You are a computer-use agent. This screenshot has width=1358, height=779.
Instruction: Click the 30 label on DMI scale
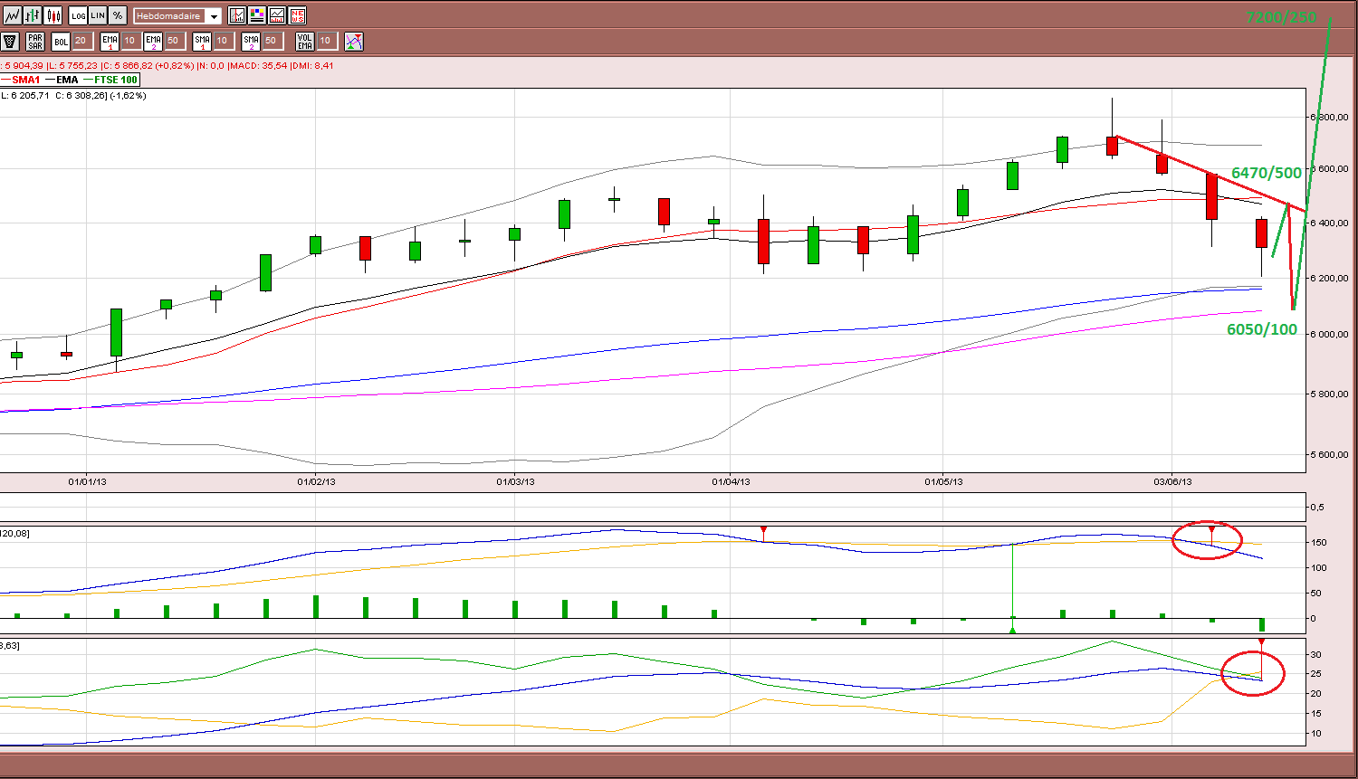(1316, 654)
